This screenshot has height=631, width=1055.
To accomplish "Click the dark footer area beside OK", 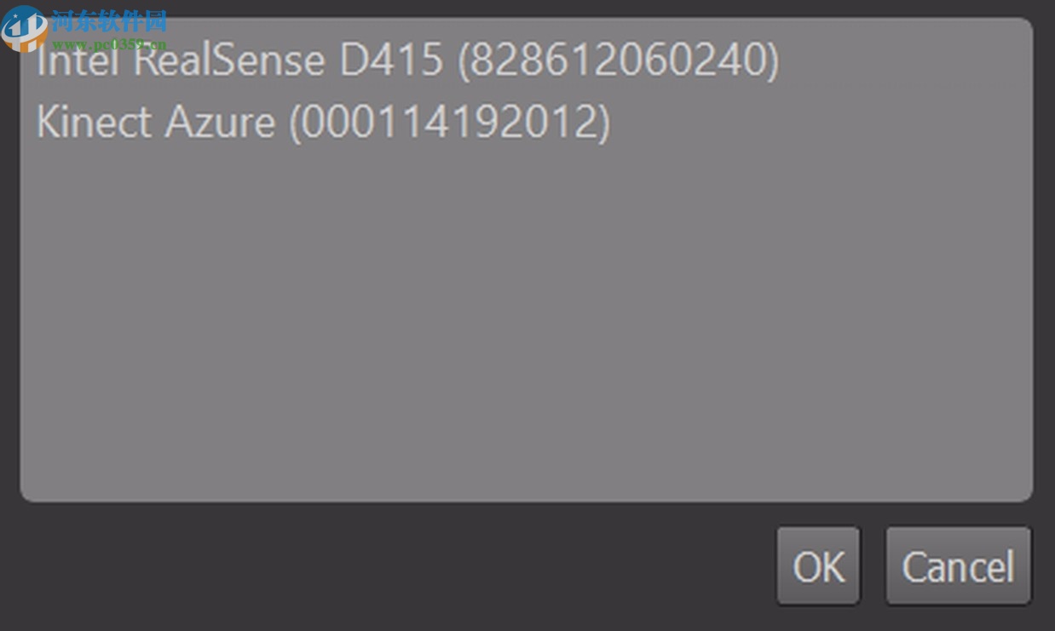I will point(383,566).
